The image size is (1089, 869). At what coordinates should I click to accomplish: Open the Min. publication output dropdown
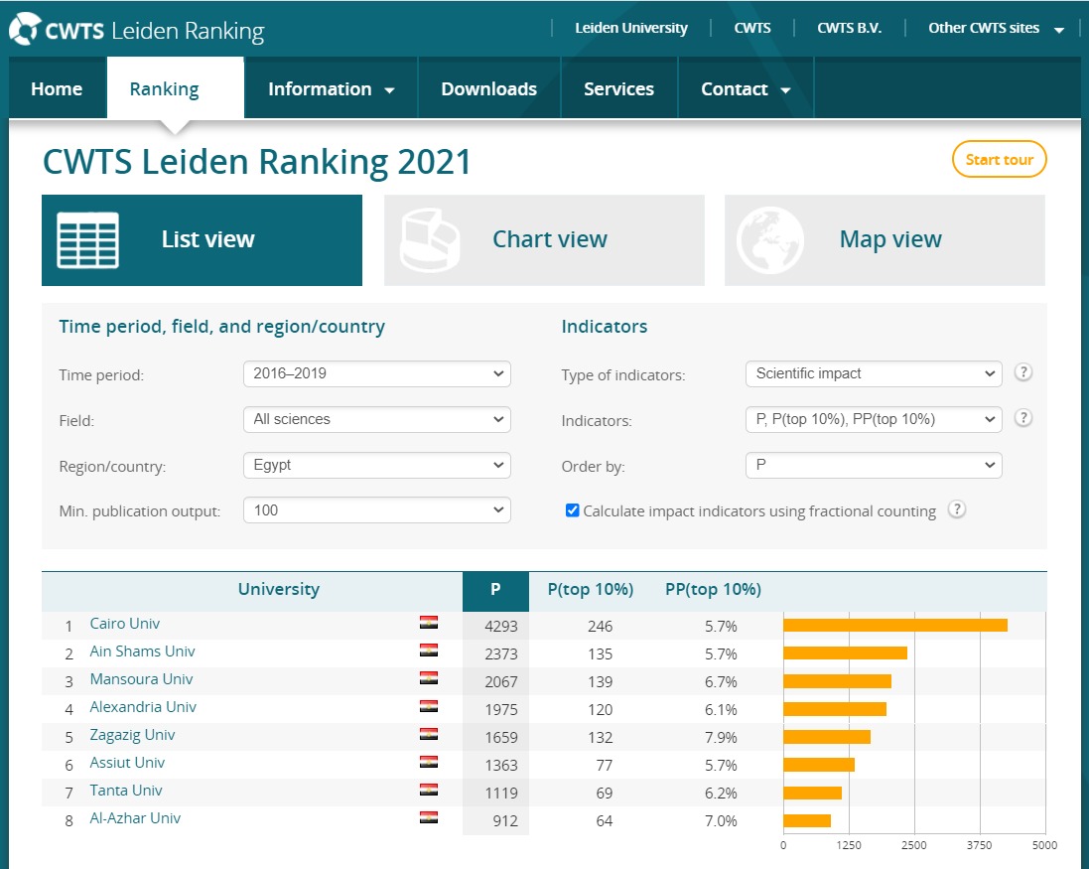click(x=376, y=510)
